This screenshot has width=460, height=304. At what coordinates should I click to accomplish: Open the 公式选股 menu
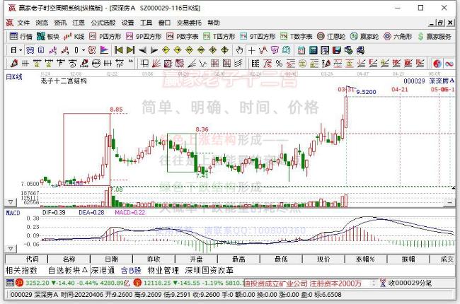click(103, 23)
